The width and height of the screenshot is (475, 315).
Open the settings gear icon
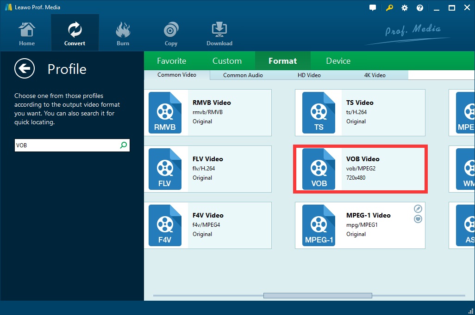pos(405,8)
